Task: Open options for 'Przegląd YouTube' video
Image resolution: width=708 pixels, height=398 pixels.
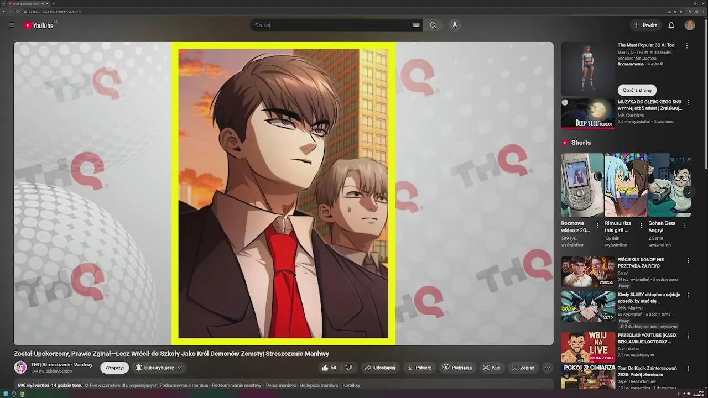Action: click(x=688, y=336)
